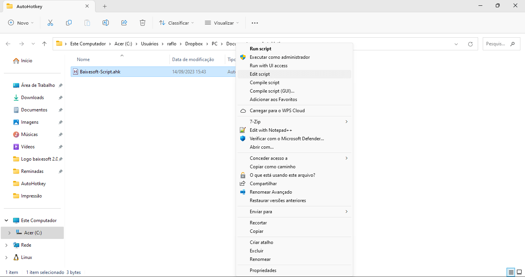This screenshot has height=277, width=525.
Task: Select the Rename icon in the toolbar
Action: (x=106, y=23)
